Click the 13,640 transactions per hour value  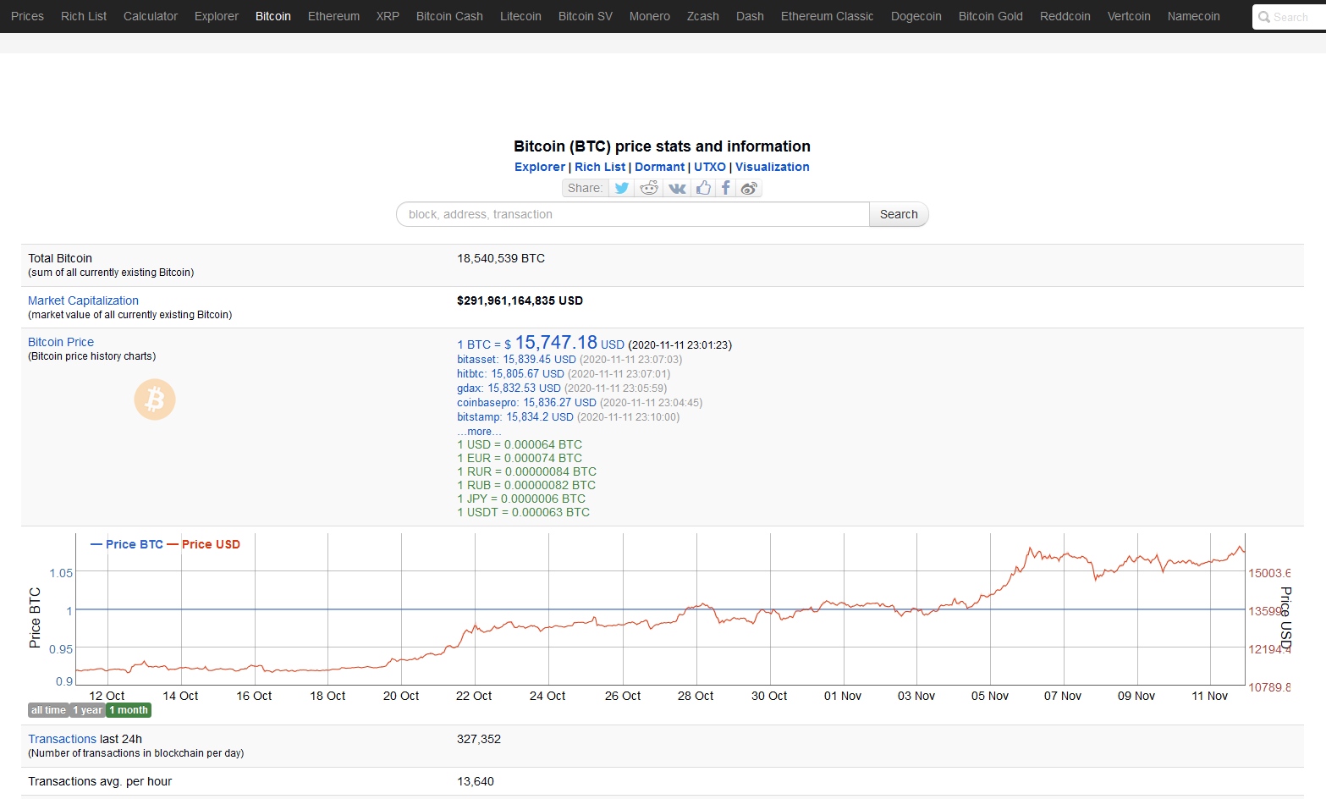(x=476, y=781)
